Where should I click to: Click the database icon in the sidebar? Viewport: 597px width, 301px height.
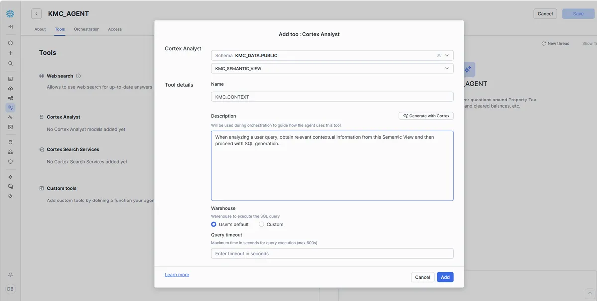click(10, 141)
